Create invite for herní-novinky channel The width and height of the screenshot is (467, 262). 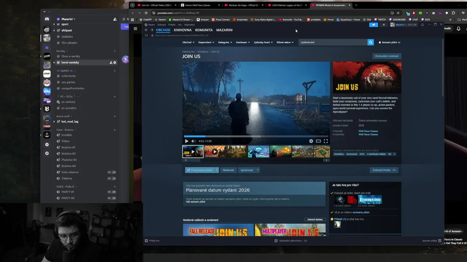pyautogui.click(x=111, y=63)
